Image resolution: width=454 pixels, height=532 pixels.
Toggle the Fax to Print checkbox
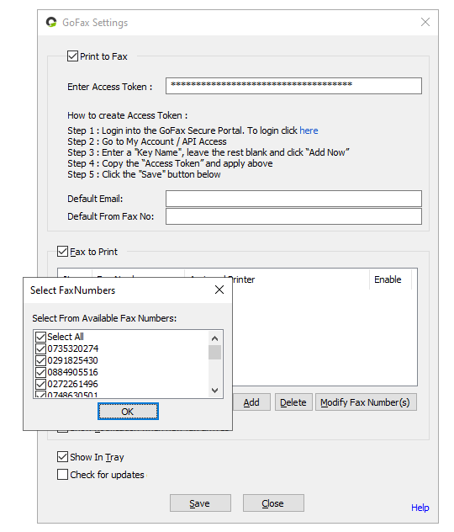[x=62, y=252]
